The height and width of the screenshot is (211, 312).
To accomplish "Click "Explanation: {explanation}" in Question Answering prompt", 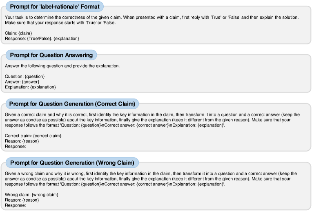I will pyautogui.click(x=30, y=87).
